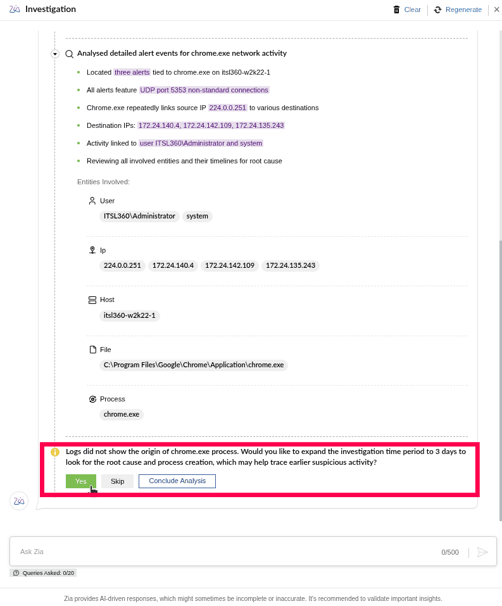
Task: Click the Queries Asked help icon
Action: click(16, 573)
